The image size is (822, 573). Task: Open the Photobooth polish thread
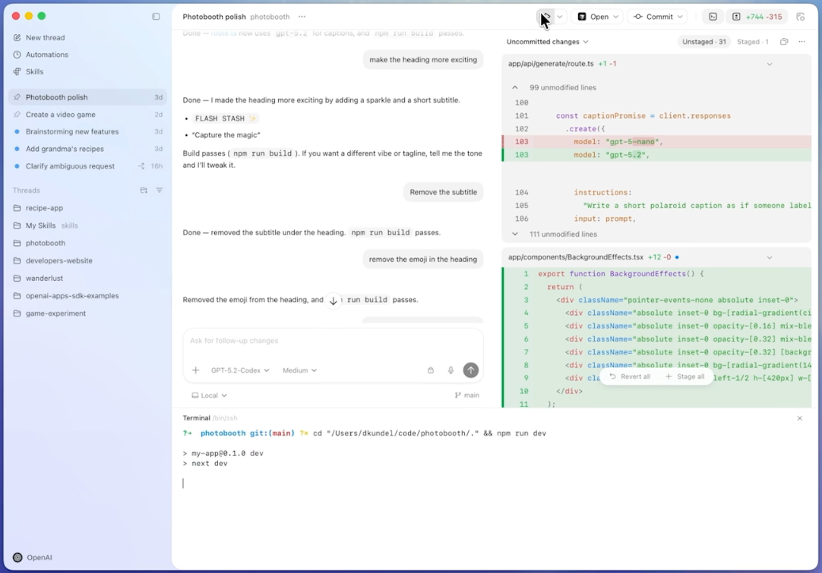88,97
